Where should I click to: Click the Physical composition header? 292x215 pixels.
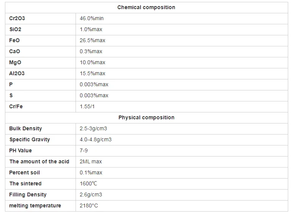click(146, 117)
